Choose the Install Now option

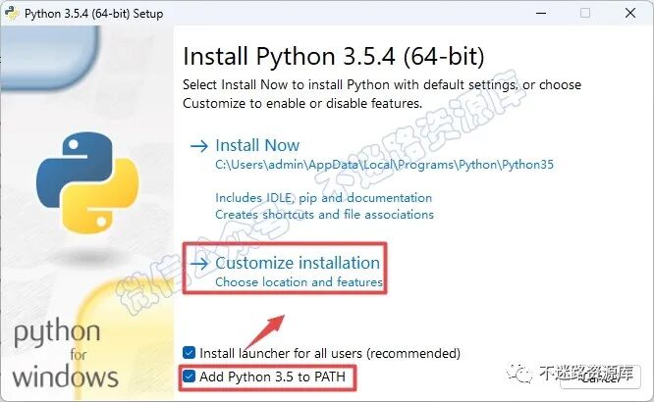point(257,145)
